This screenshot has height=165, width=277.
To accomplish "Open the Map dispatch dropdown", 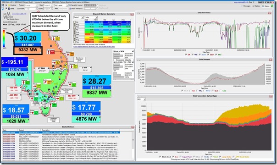I will (48, 5).
